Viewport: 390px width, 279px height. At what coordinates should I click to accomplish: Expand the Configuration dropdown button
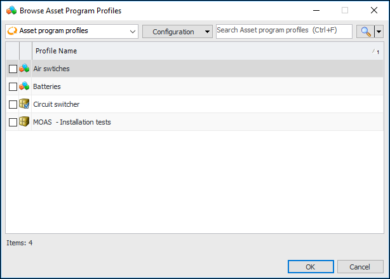click(x=207, y=32)
